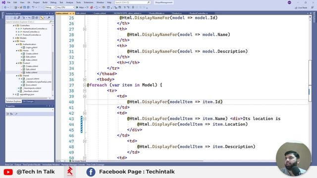The image size is (317, 178).
Task: Open the Any CPU platform dropdown
Action: pos(66,7)
